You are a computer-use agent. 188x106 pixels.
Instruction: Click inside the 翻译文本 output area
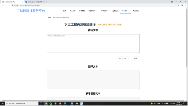[93, 80]
